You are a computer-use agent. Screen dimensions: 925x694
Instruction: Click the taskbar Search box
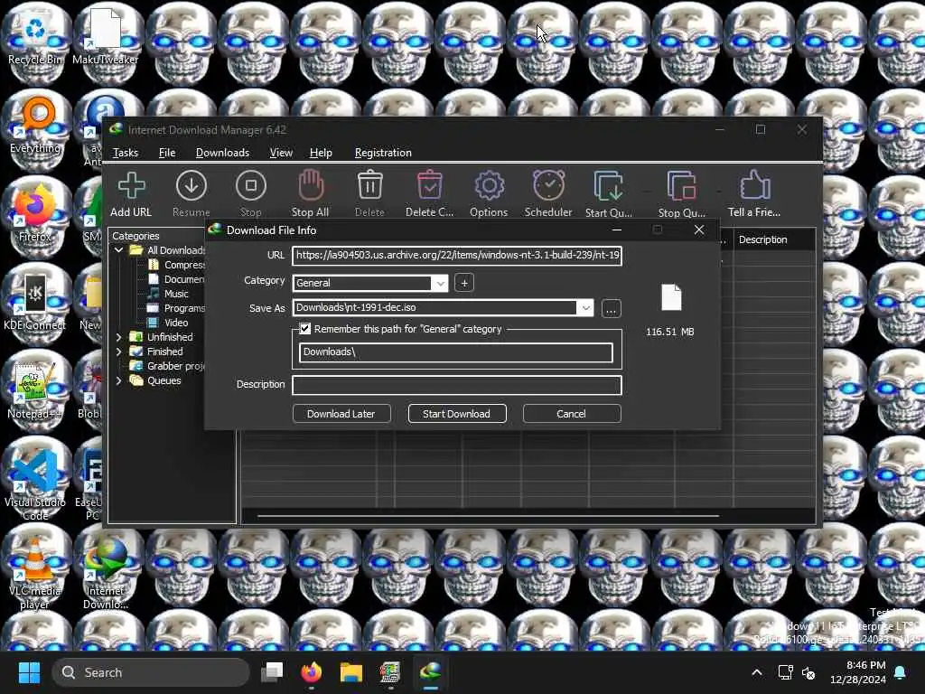tap(151, 672)
